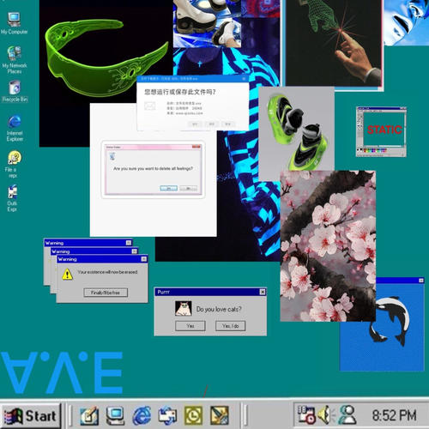429x429 pixels.
Task: Open the My Computer desktop icon
Action: pyautogui.click(x=14, y=23)
